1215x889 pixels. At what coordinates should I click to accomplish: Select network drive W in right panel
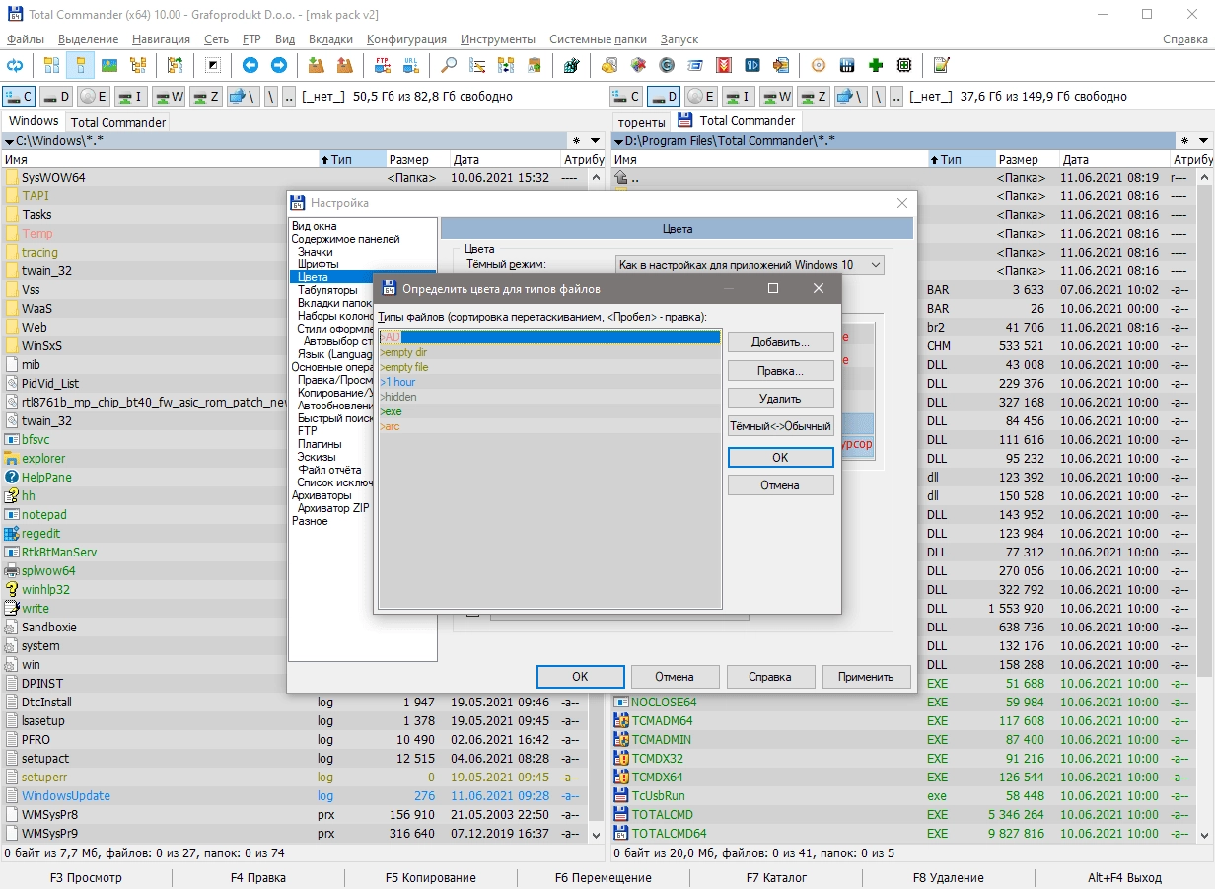776,96
